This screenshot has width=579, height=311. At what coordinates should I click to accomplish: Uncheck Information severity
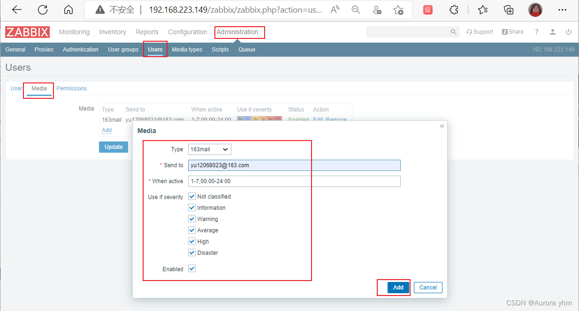click(192, 207)
